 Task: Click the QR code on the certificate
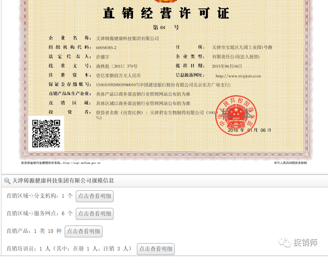click(46, 133)
